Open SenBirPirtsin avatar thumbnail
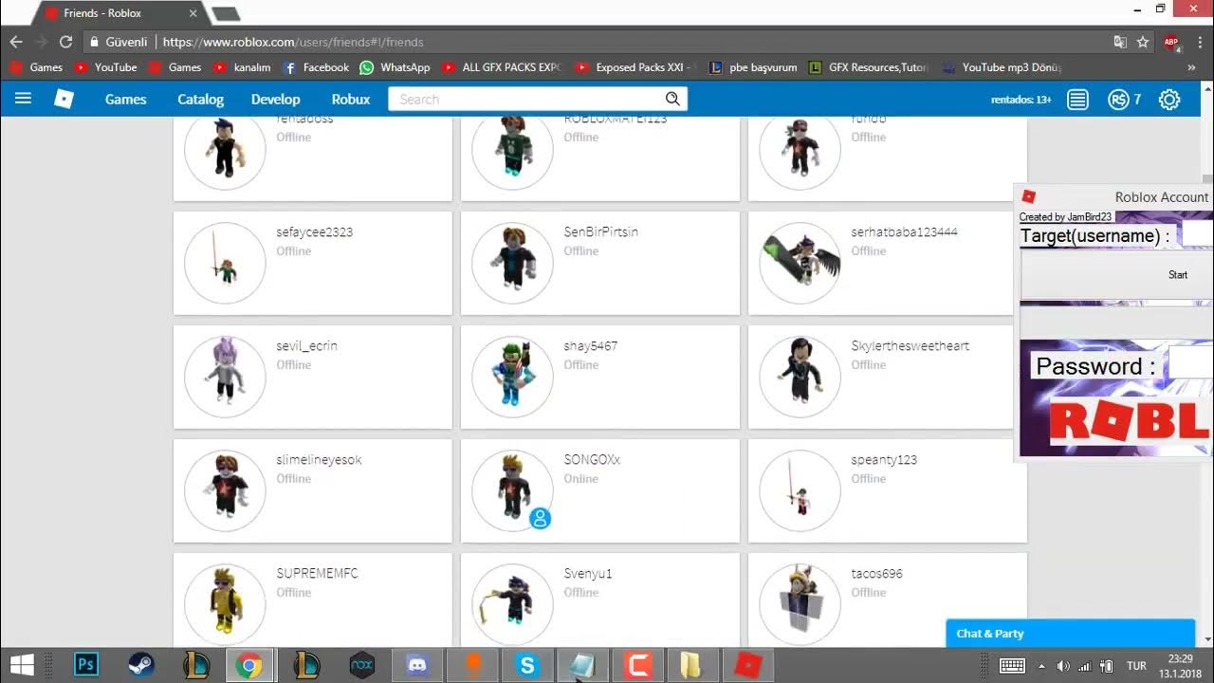This screenshot has width=1214, height=683. [x=512, y=264]
